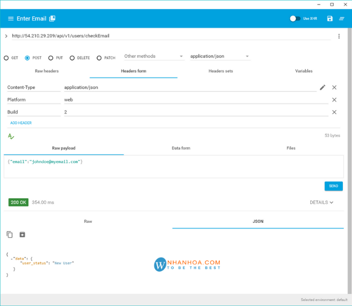Save response to file icon

coord(22,235)
